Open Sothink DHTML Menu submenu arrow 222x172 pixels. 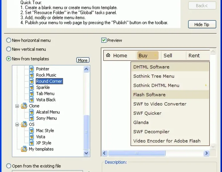[x=206, y=85]
